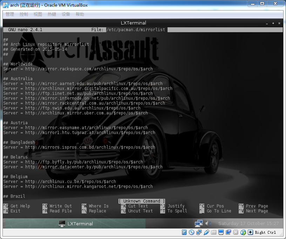Click the optical disc drive indicator
286x239 pixels.
(191, 232)
